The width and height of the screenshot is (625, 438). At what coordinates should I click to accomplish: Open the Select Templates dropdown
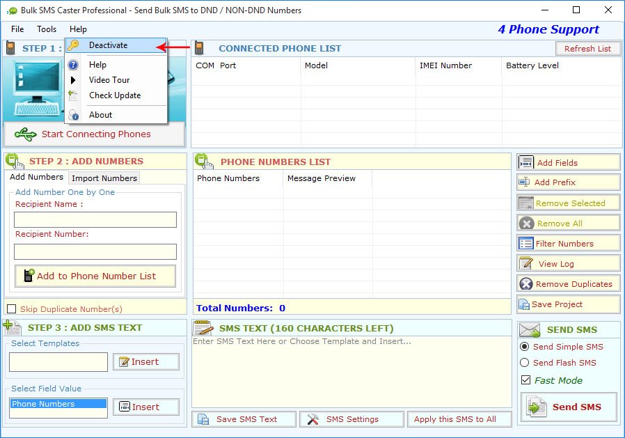[x=58, y=362]
